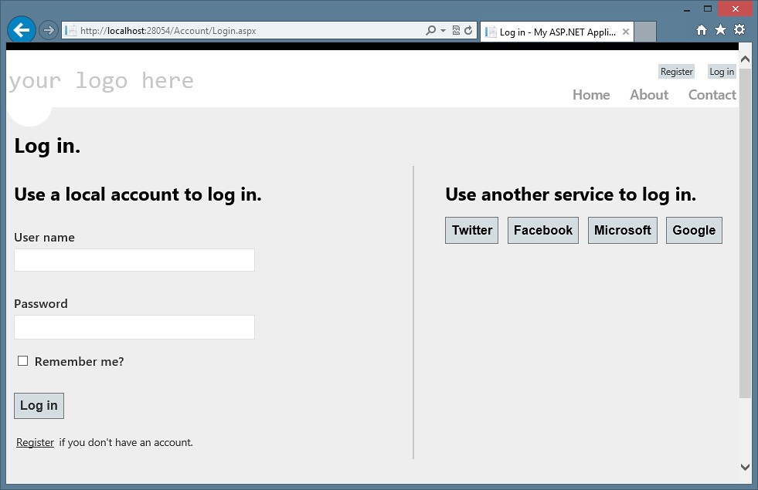Image resolution: width=758 pixels, height=490 pixels.
Task: Click into the User name text field
Action: tap(134, 260)
